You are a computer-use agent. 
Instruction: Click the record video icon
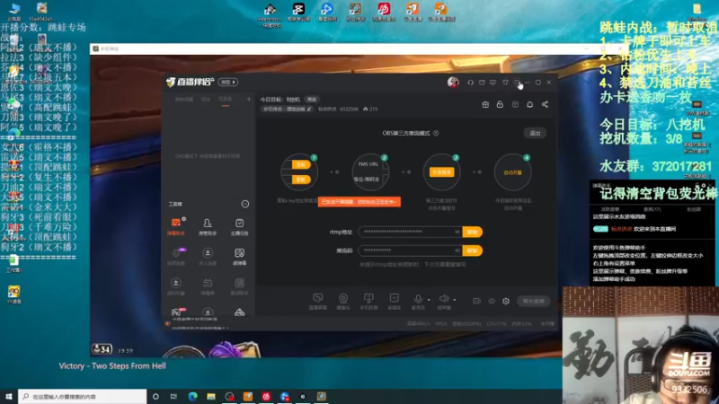click(477, 301)
